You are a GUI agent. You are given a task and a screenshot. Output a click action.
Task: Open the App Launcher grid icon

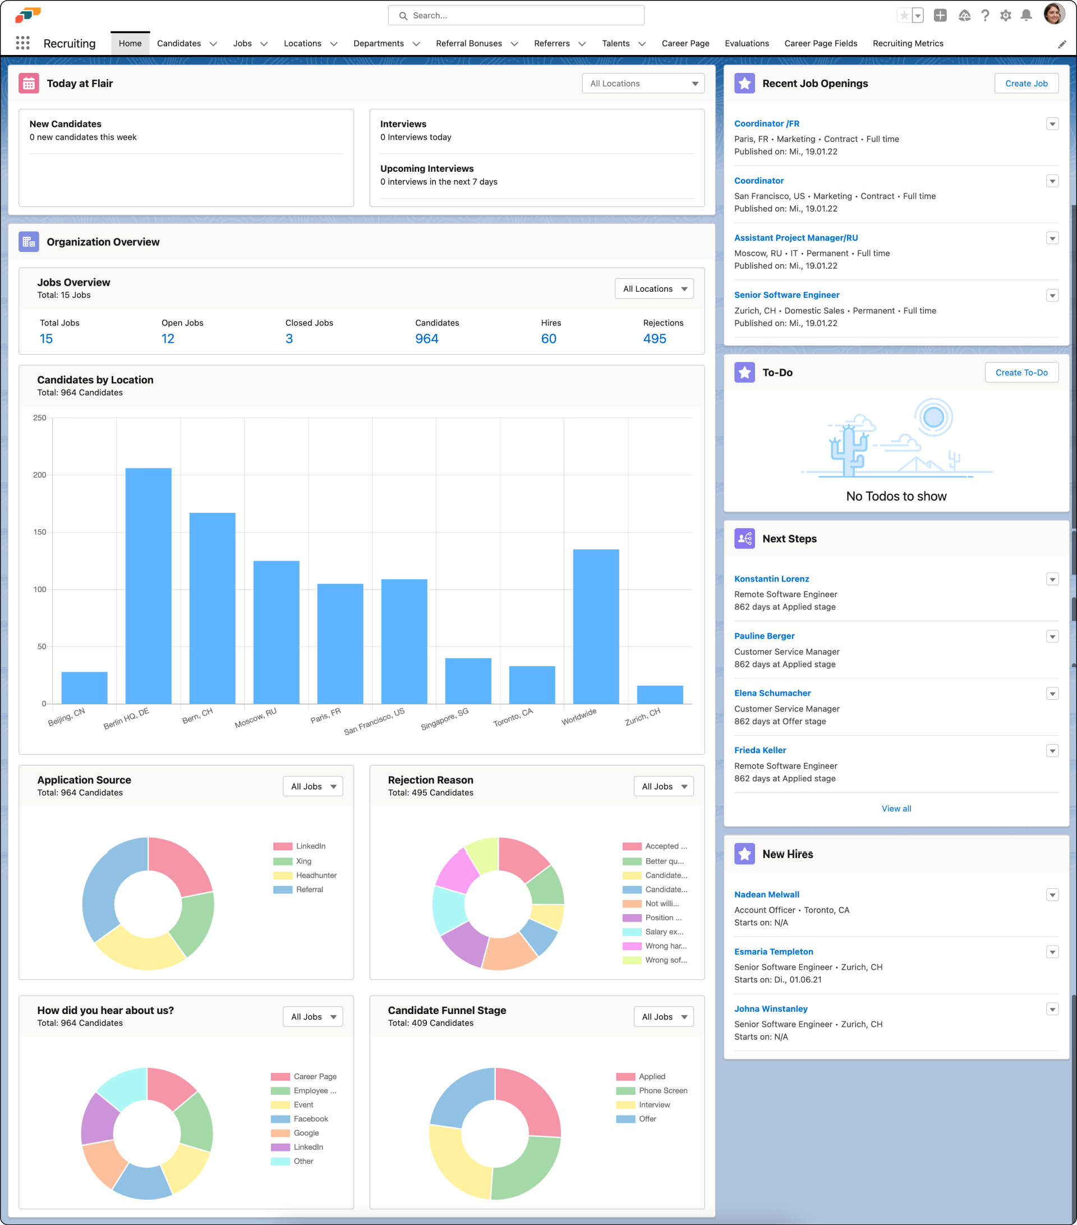coord(24,43)
